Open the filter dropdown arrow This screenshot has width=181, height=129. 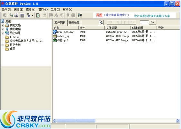point(32,15)
